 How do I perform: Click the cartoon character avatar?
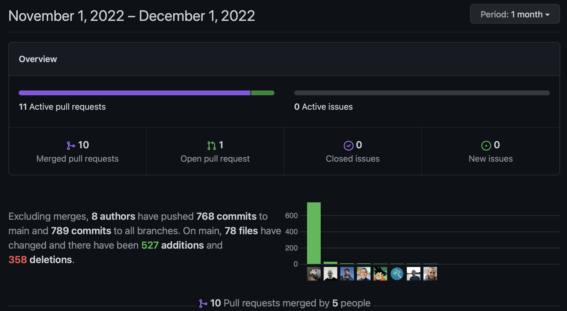380,274
